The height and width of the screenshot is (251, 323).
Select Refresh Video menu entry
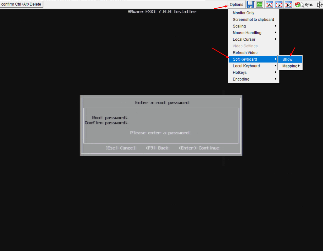coord(254,53)
